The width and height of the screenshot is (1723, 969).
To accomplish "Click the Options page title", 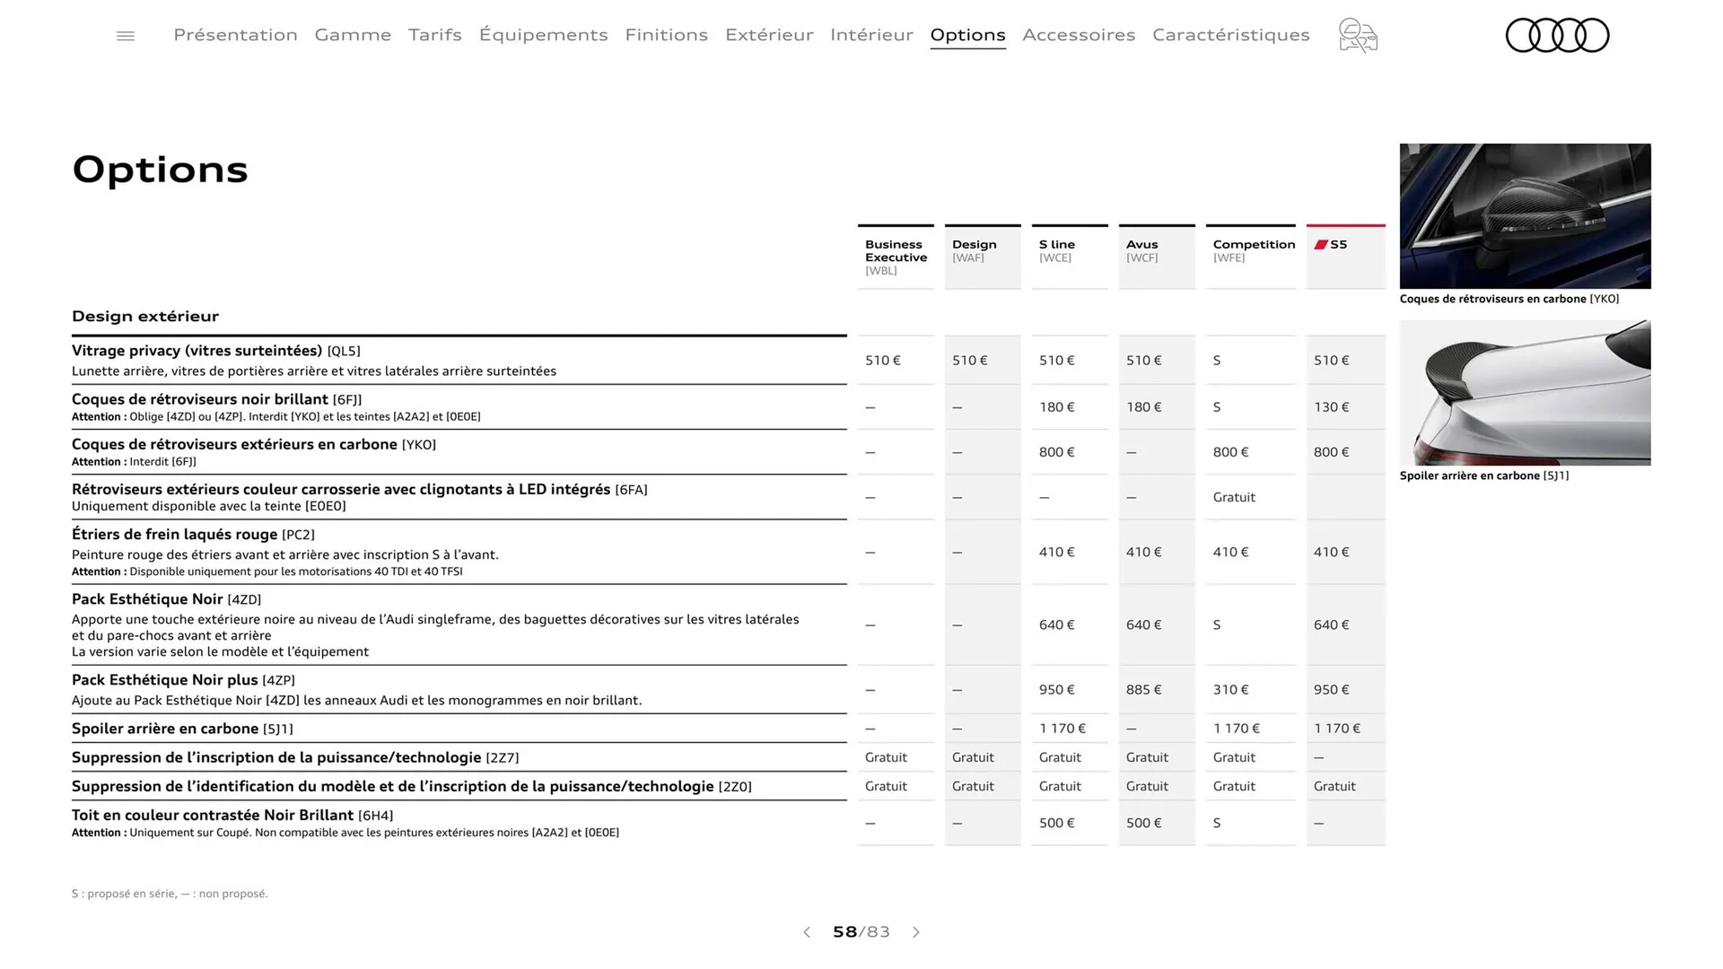I will [160, 170].
